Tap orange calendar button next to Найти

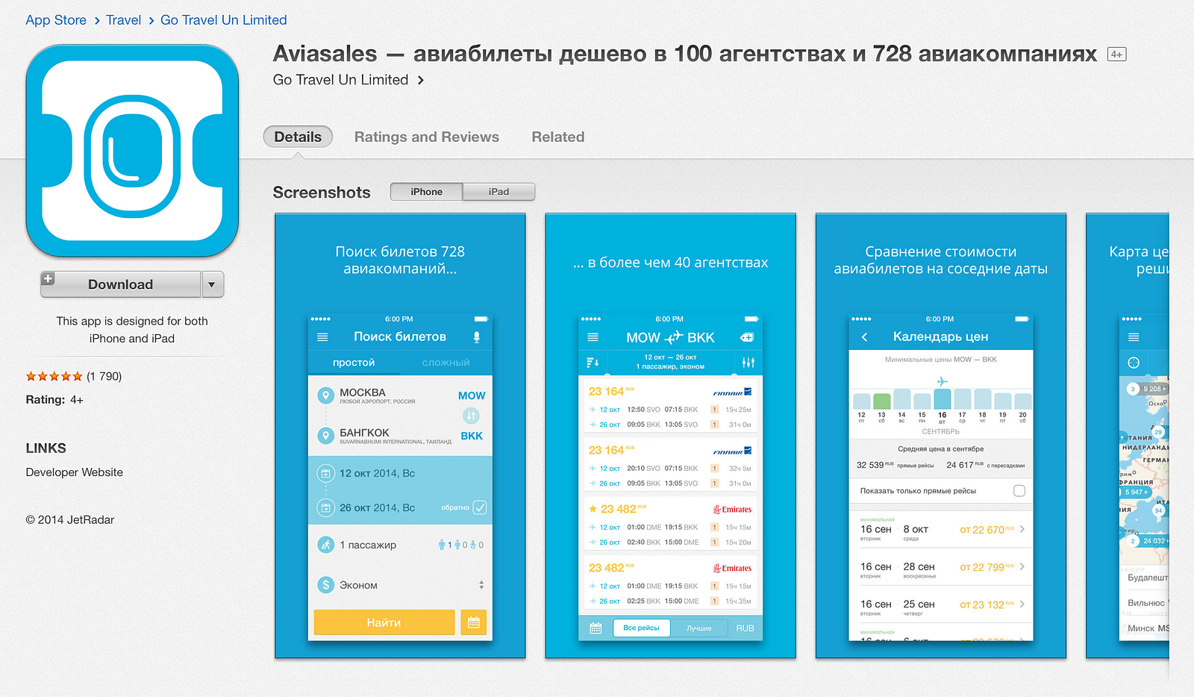tap(474, 622)
